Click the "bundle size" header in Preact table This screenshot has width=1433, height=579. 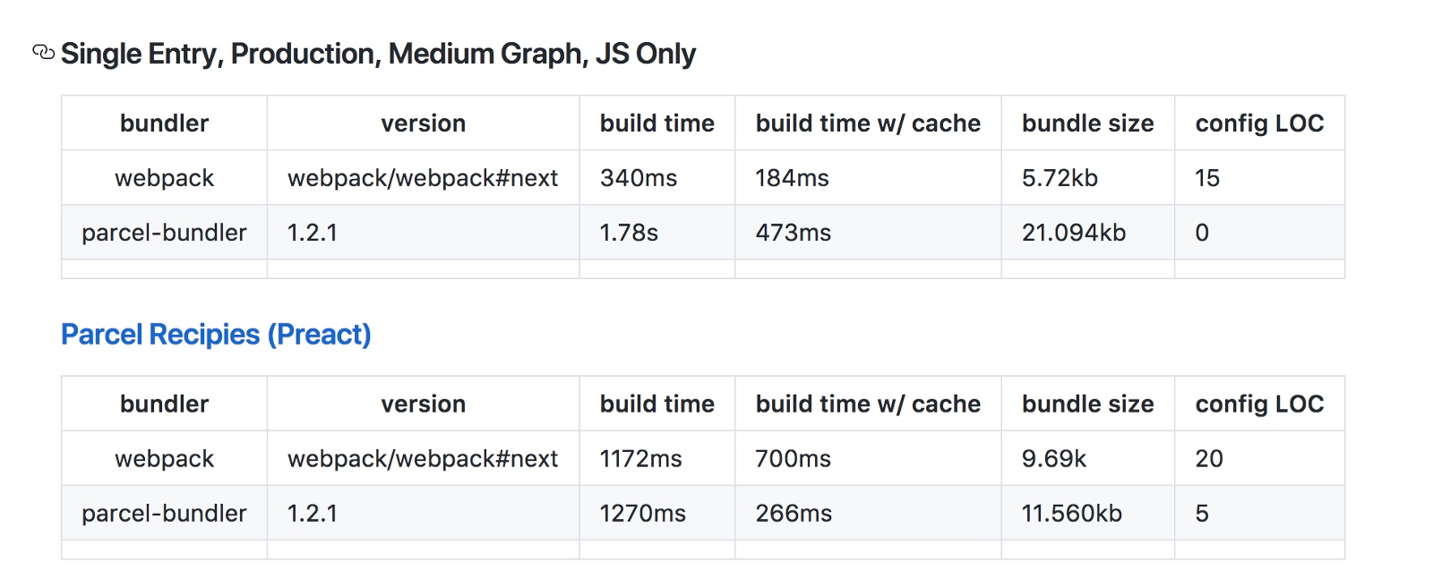pos(1087,404)
